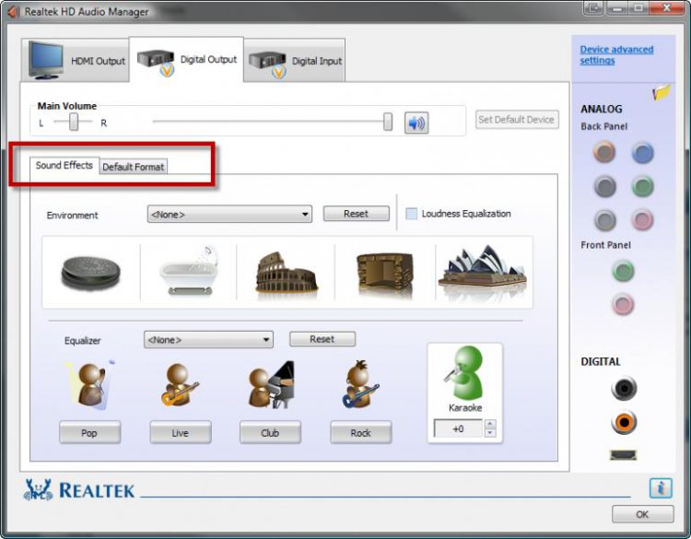691x539 pixels.
Task: Open Device advanced settings link
Action: coord(616,54)
